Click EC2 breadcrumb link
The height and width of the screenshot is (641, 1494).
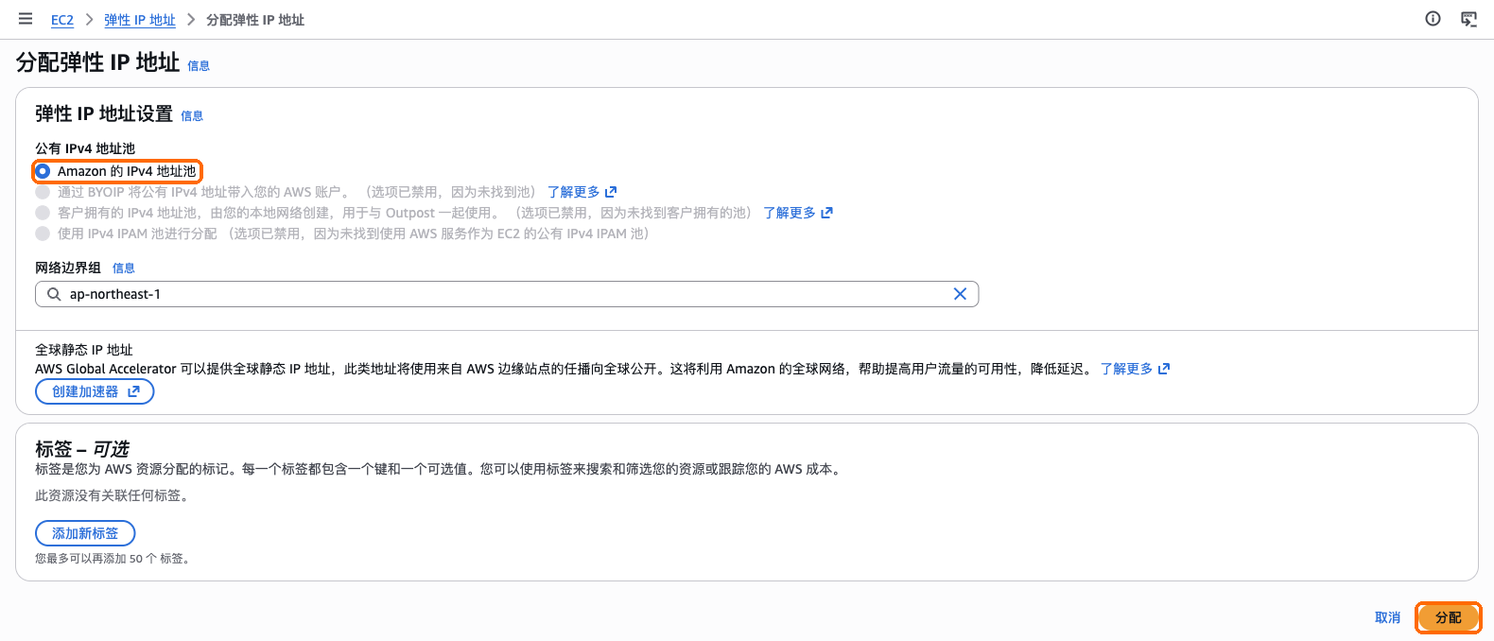[62, 20]
